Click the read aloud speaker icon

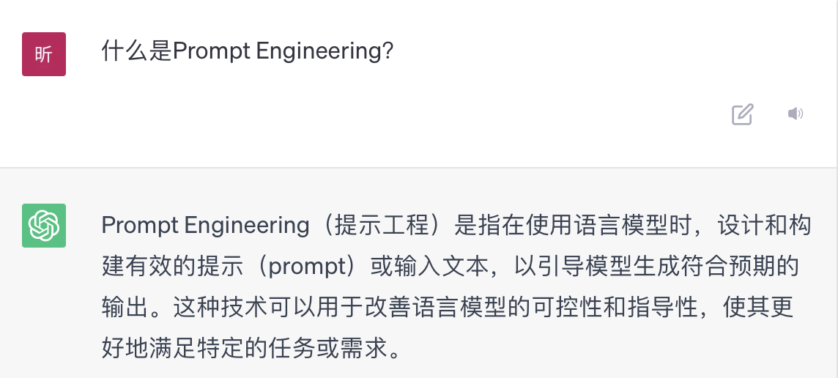795,114
